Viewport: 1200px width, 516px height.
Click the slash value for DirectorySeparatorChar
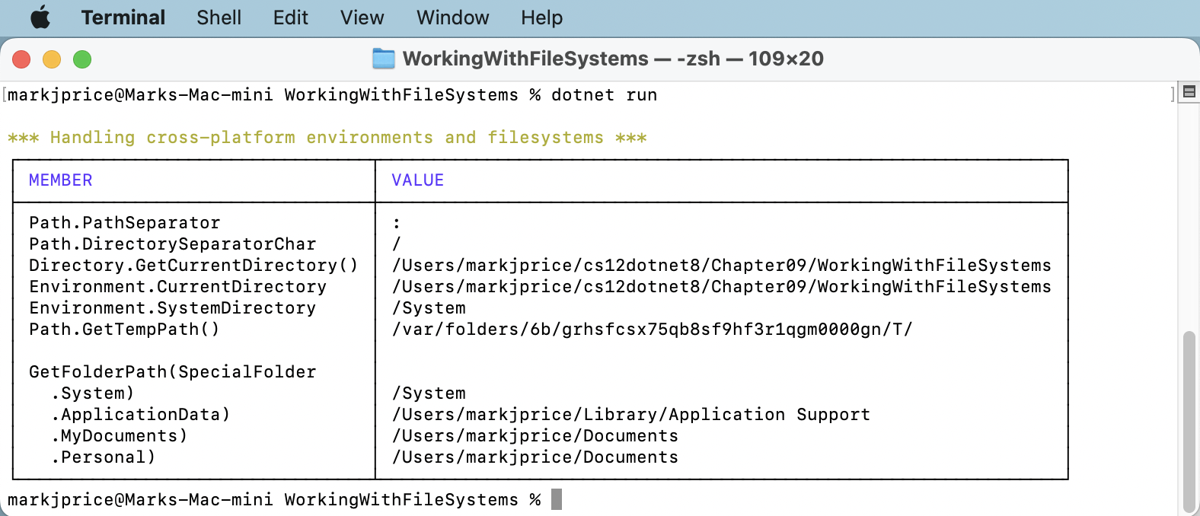click(397, 244)
